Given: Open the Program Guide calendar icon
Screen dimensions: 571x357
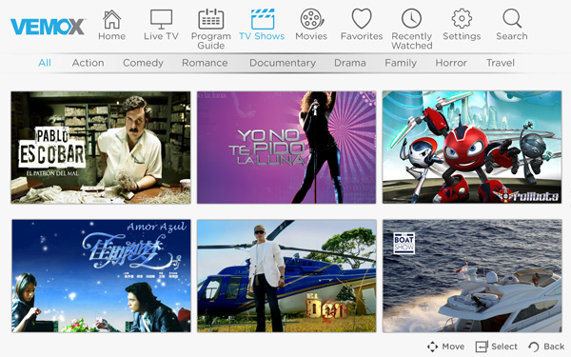Looking at the screenshot, I should [211, 19].
